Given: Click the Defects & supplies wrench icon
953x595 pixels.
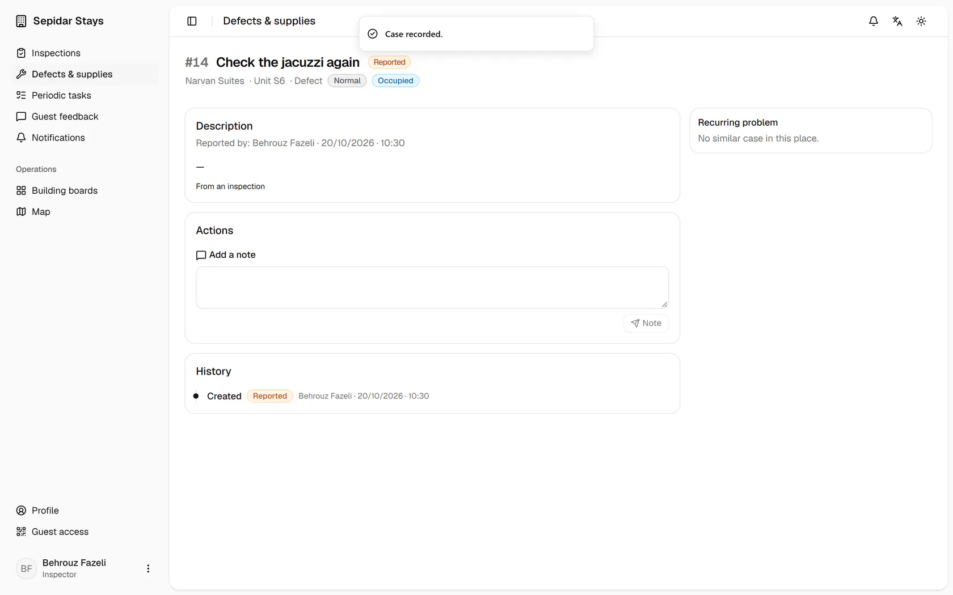Looking at the screenshot, I should (x=21, y=74).
